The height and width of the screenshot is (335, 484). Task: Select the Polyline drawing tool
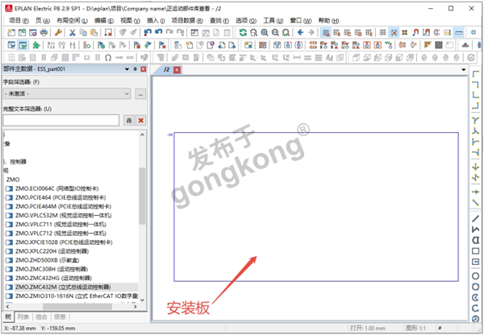[x=475, y=230]
